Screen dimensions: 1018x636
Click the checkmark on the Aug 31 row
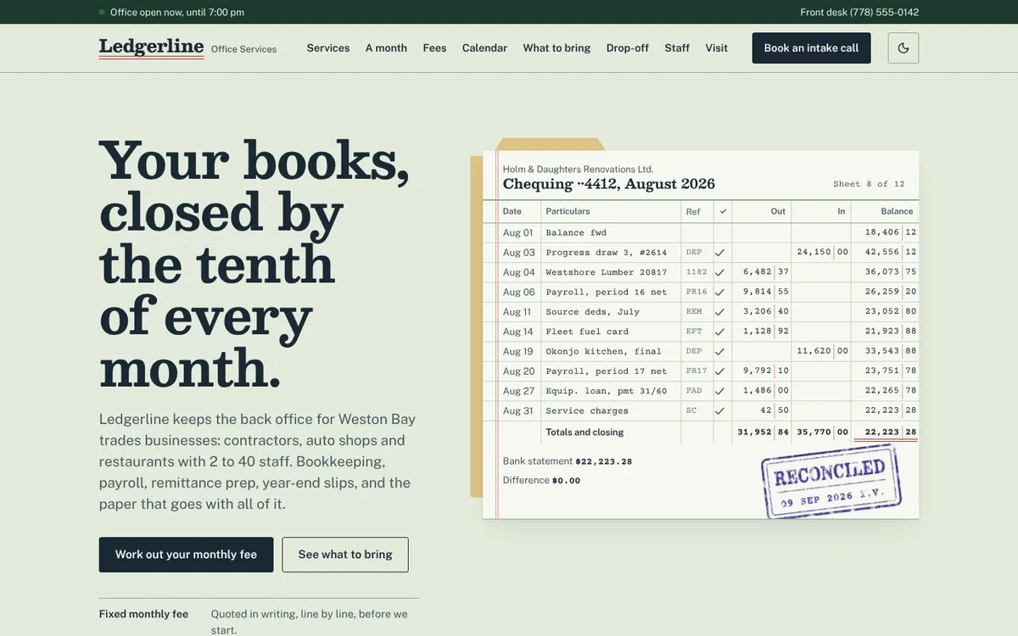tap(719, 411)
